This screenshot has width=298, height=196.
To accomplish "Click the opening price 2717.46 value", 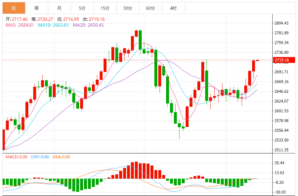I will tap(20, 19).
